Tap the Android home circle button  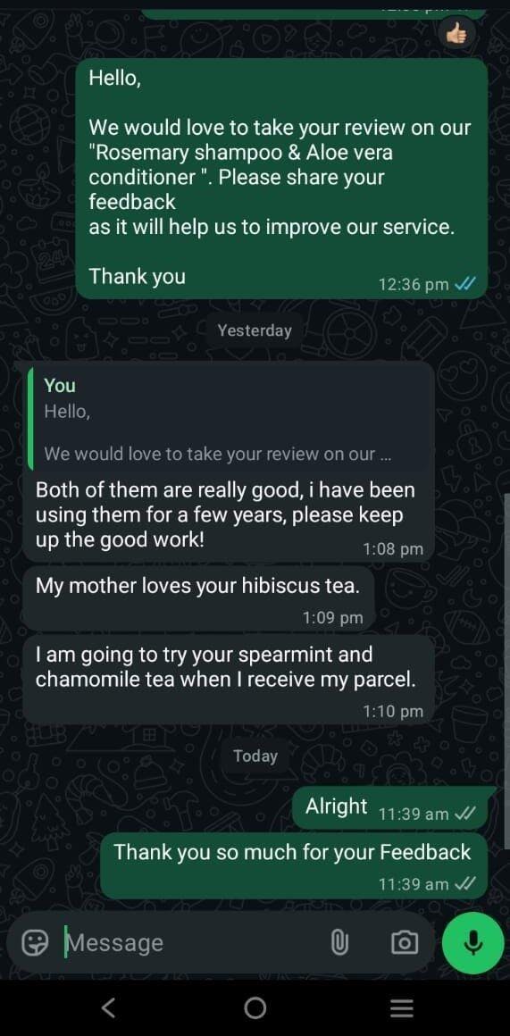pyautogui.click(x=255, y=1007)
